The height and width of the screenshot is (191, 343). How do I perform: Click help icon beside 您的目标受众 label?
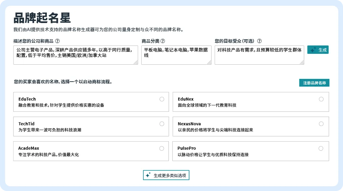point(259,41)
